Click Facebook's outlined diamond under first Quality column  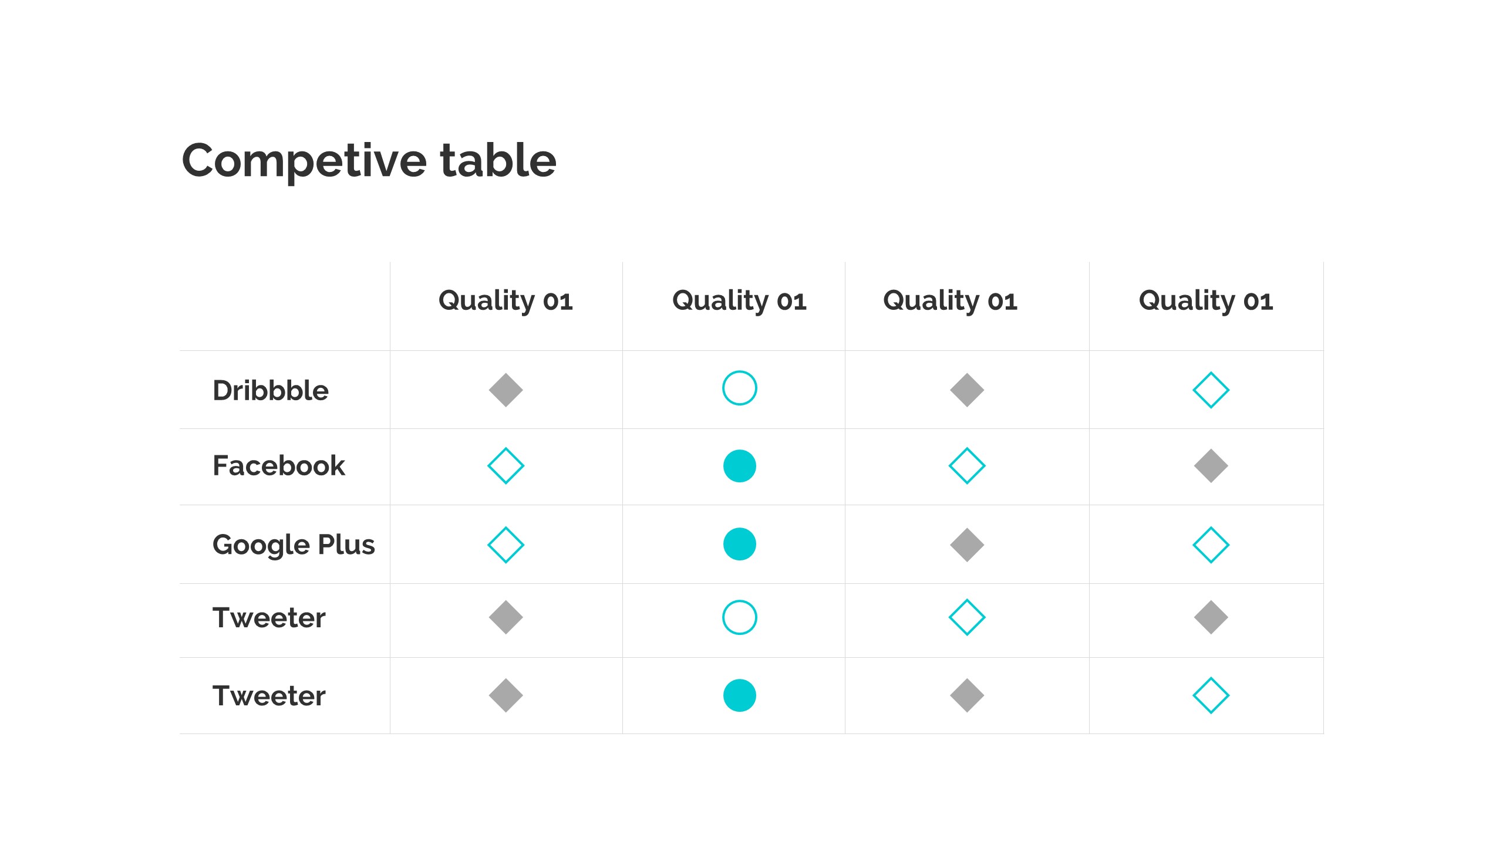tap(506, 466)
